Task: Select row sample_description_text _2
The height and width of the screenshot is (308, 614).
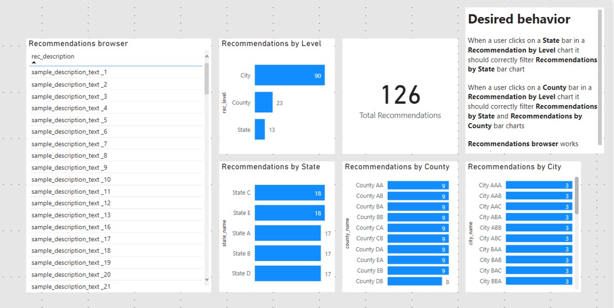Action: pos(116,84)
